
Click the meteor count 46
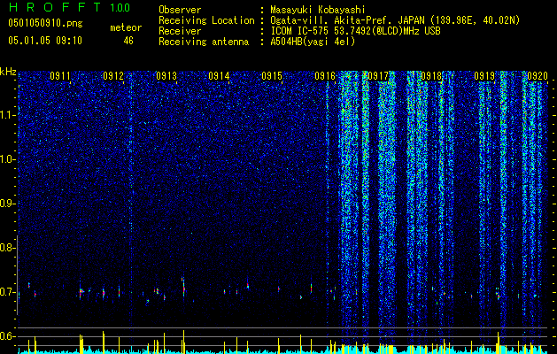(128, 41)
